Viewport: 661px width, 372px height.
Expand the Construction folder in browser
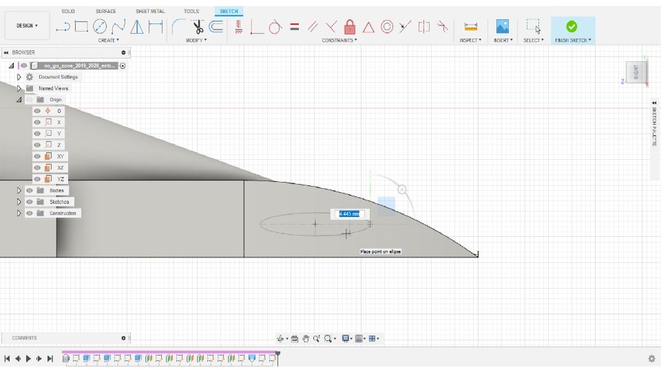tap(19, 214)
